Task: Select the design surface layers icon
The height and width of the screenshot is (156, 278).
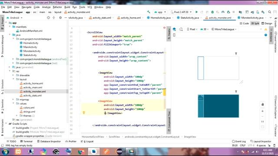Action: tap(174, 29)
